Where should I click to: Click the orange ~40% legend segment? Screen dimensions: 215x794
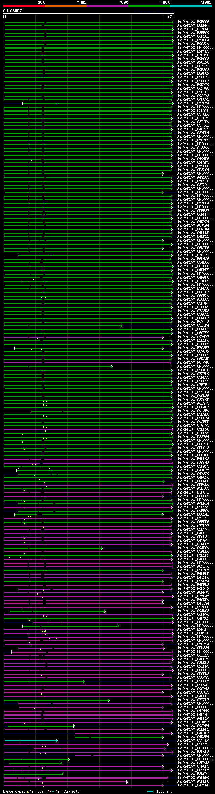pos(66,6)
